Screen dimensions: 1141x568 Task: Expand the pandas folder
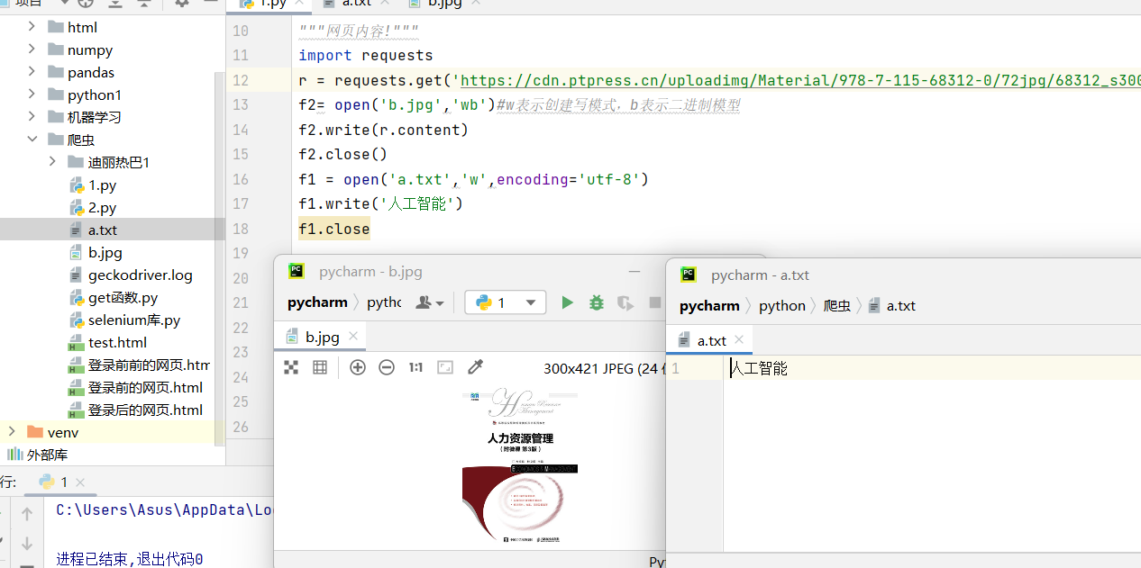(x=32, y=72)
